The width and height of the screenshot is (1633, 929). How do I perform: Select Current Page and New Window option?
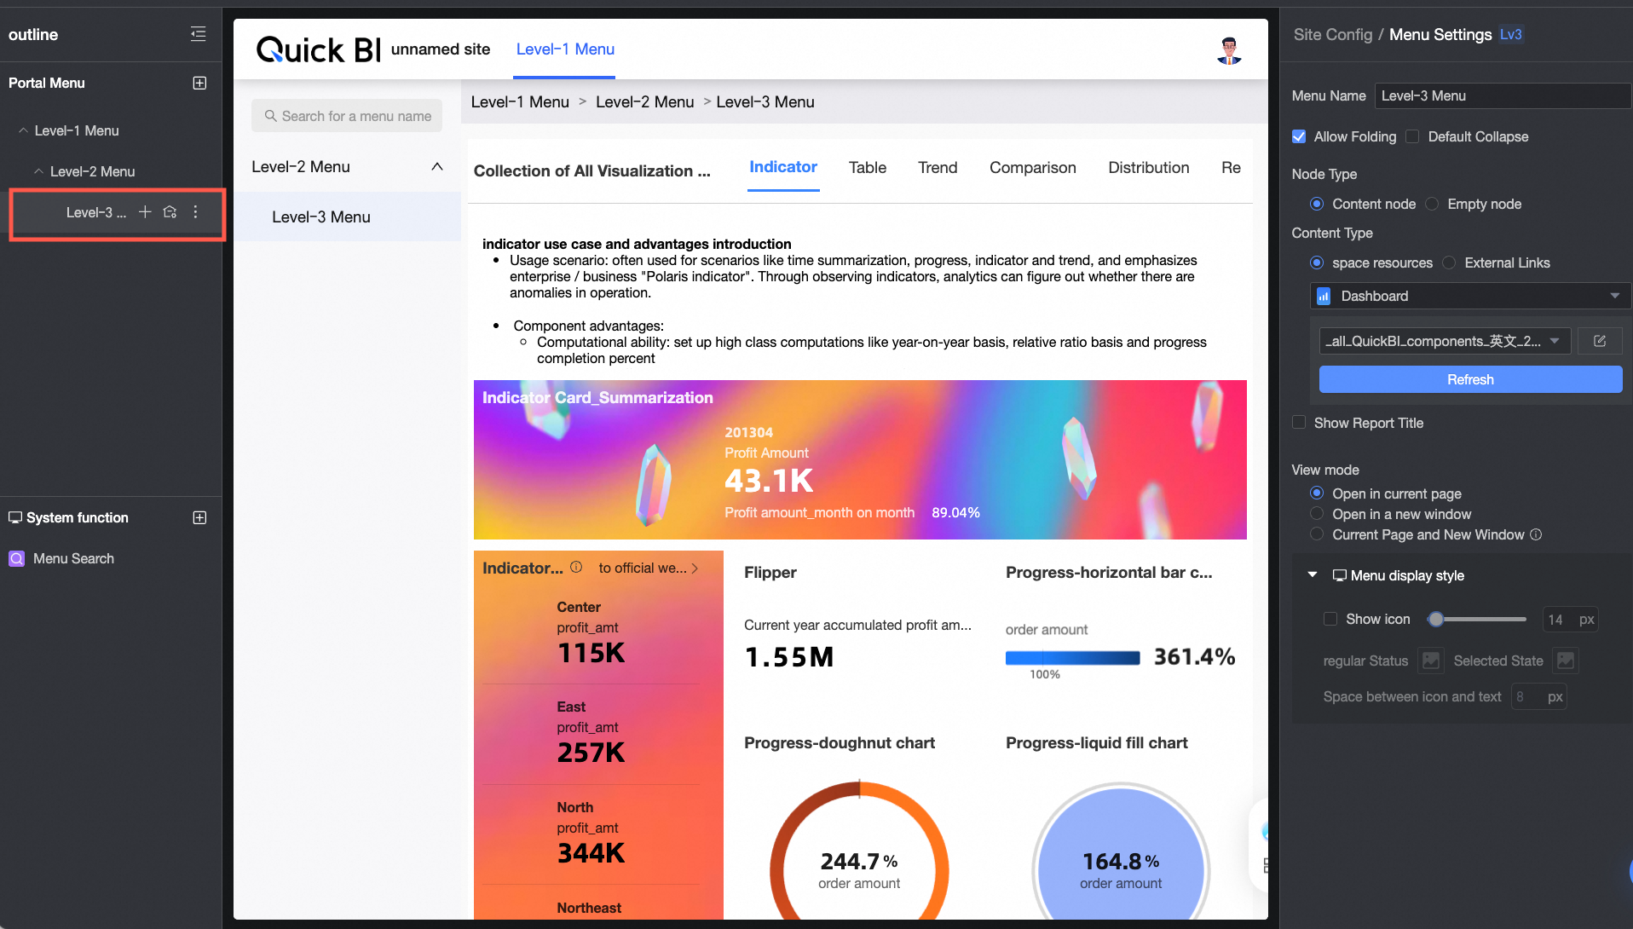click(x=1317, y=534)
